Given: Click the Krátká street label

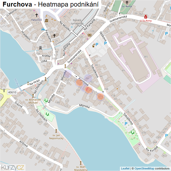Looking at the screenshot, I should [x=46, y=56].
